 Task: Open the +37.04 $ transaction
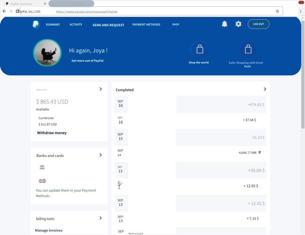click(190, 120)
